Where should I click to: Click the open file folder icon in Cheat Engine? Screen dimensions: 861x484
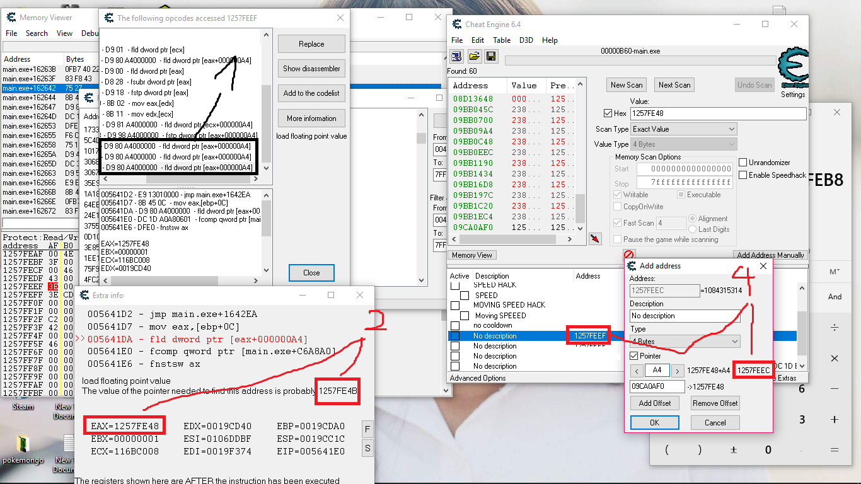click(474, 56)
